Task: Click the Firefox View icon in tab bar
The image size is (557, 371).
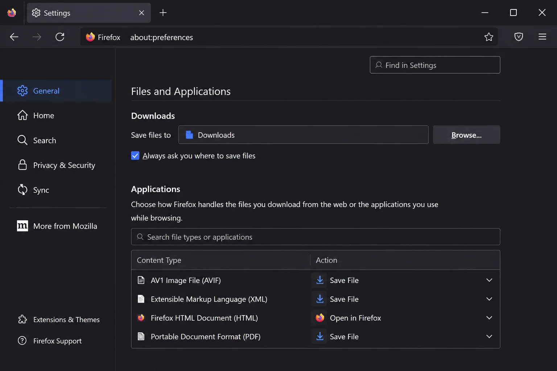Action: [x=12, y=13]
